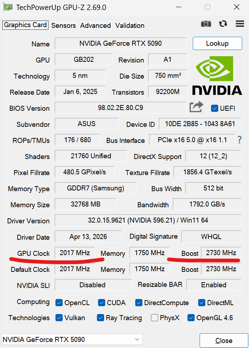Toggle the UEFI checkbox

215,108
